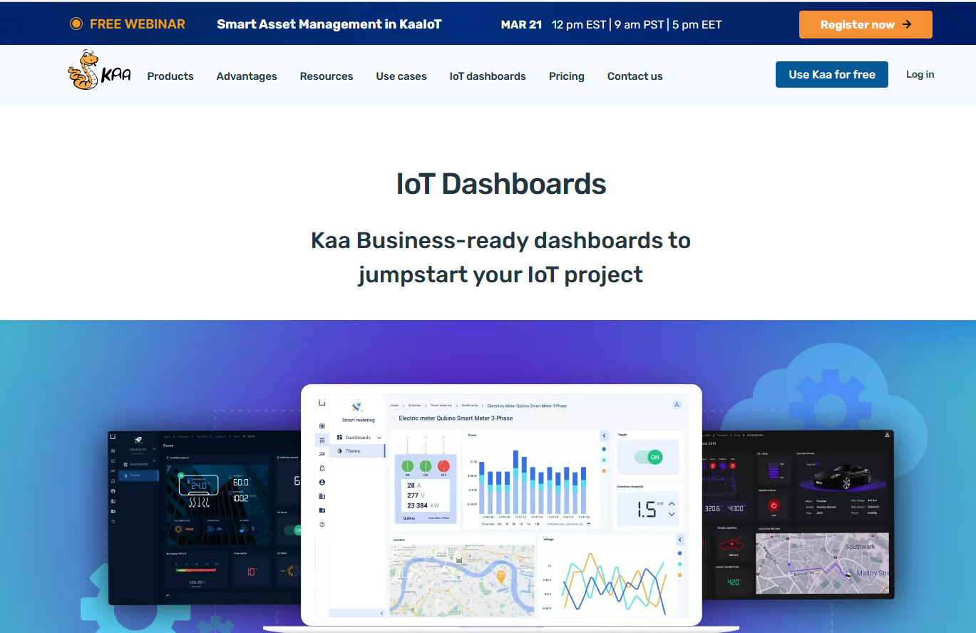
Task: Click Smart Asset Management in KaaIoT banner title
Action: pyautogui.click(x=329, y=24)
